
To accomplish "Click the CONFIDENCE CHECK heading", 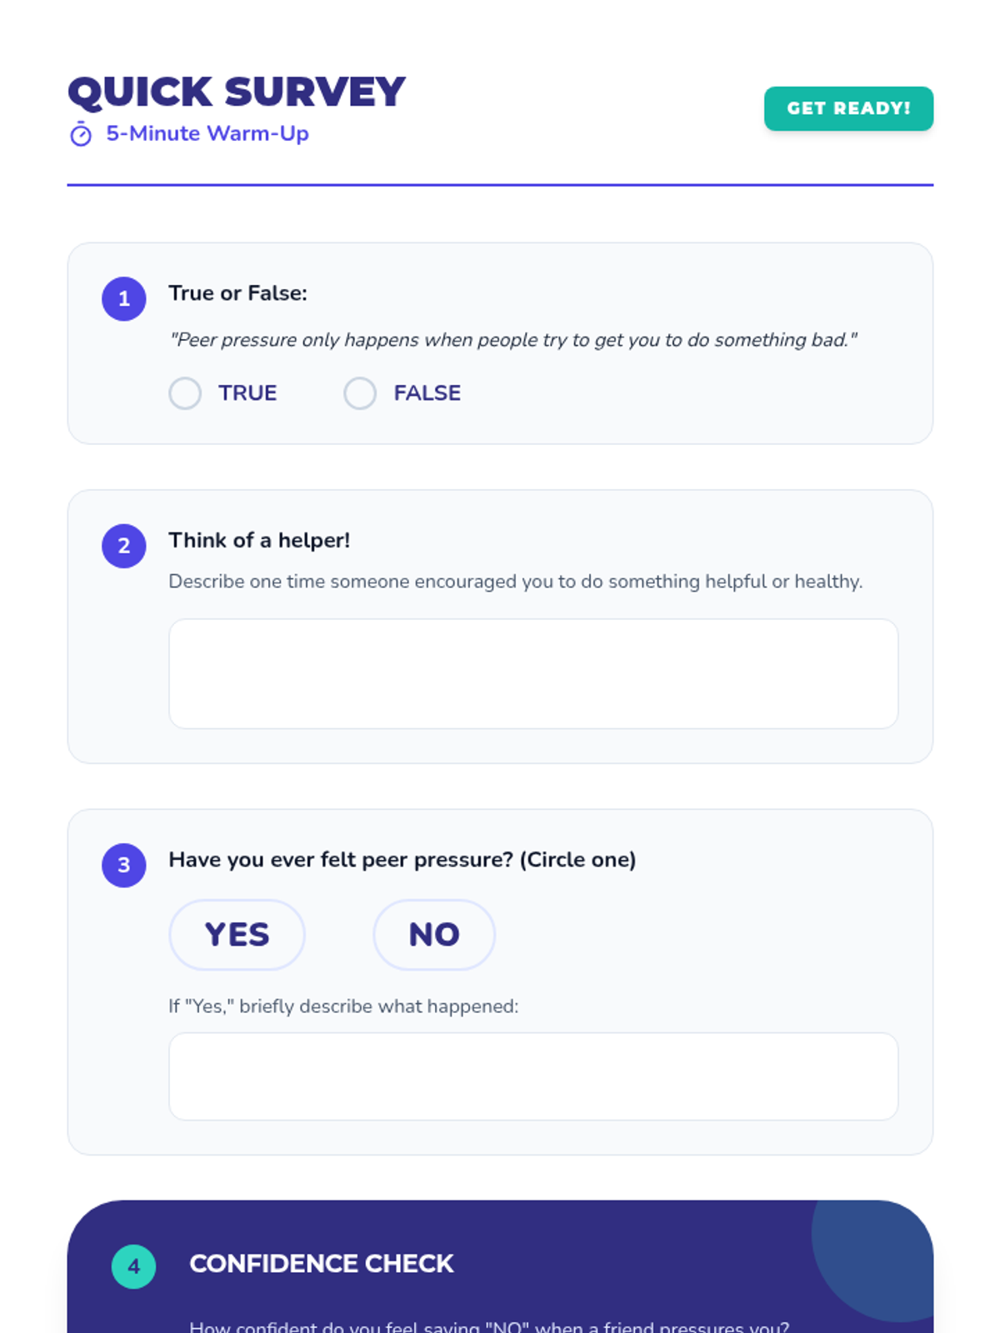I will 322,1264.
